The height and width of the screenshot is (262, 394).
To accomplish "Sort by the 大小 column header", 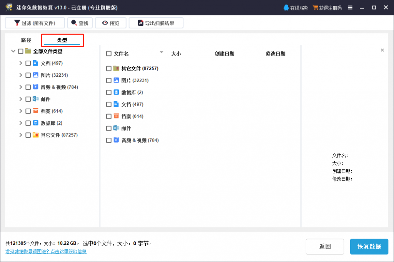I will point(176,54).
